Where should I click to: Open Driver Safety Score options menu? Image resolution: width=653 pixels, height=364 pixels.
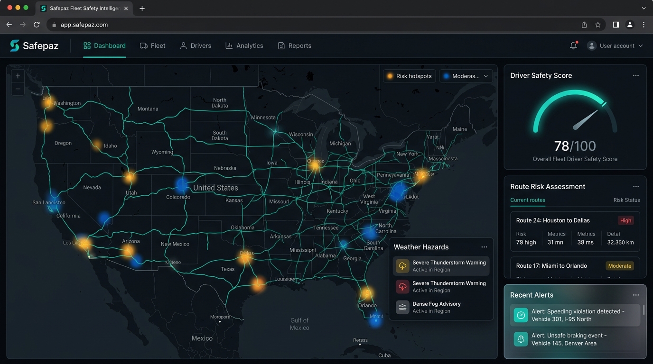[636, 75]
